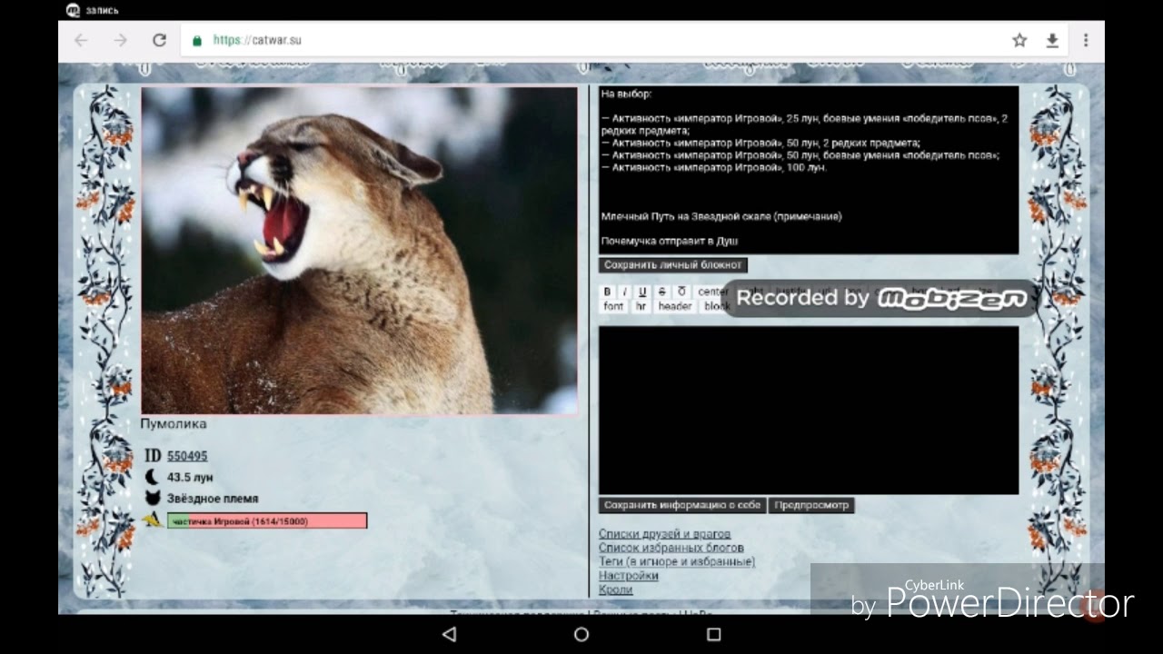
Task: Tap the Android back navigation button
Action: (449, 635)
